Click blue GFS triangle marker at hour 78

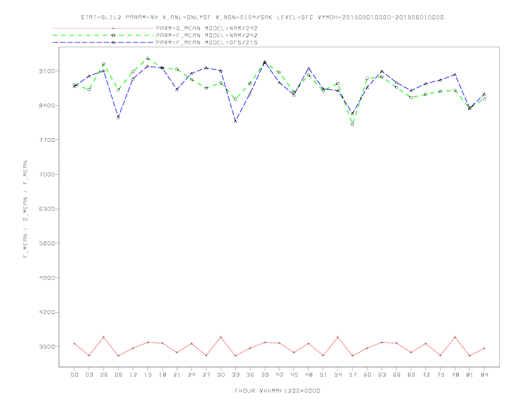tap(455, 75)
